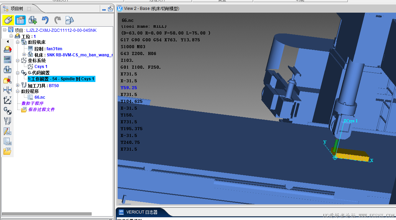Select Csys 1 in tree
The image size is (396, 220).
pos(41,67)
